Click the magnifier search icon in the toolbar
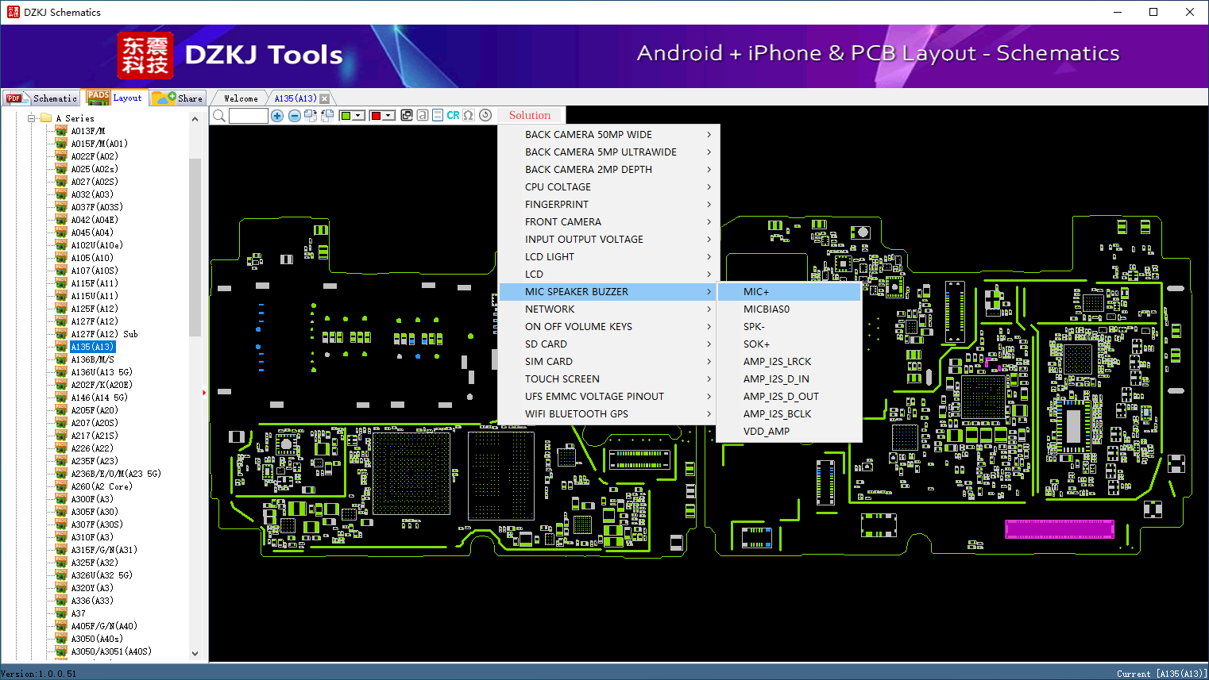The image size is (1209, 680). (219, 116)
